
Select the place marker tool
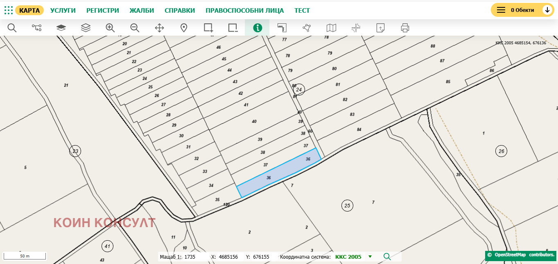(x=184, y=28)
